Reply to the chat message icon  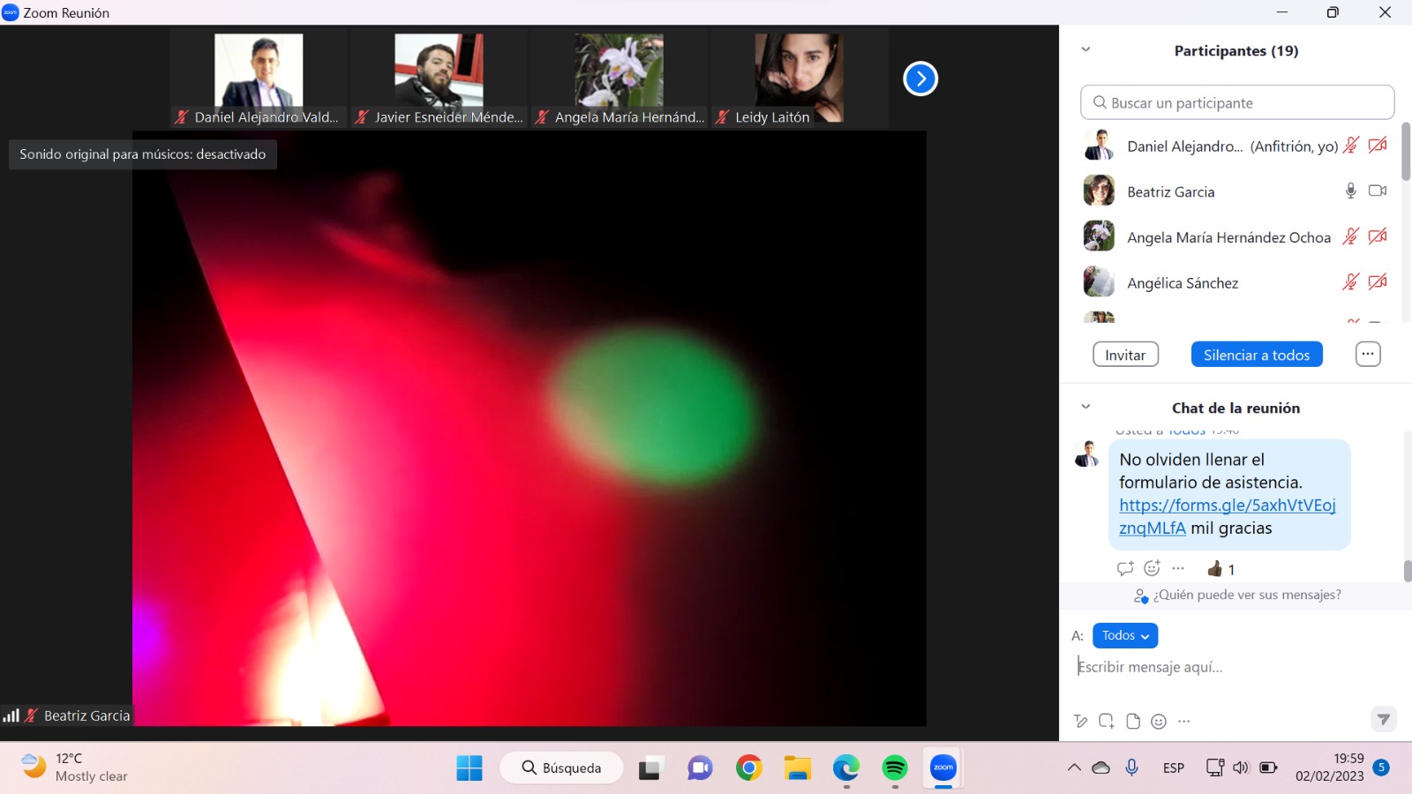tap(1125, 569)
